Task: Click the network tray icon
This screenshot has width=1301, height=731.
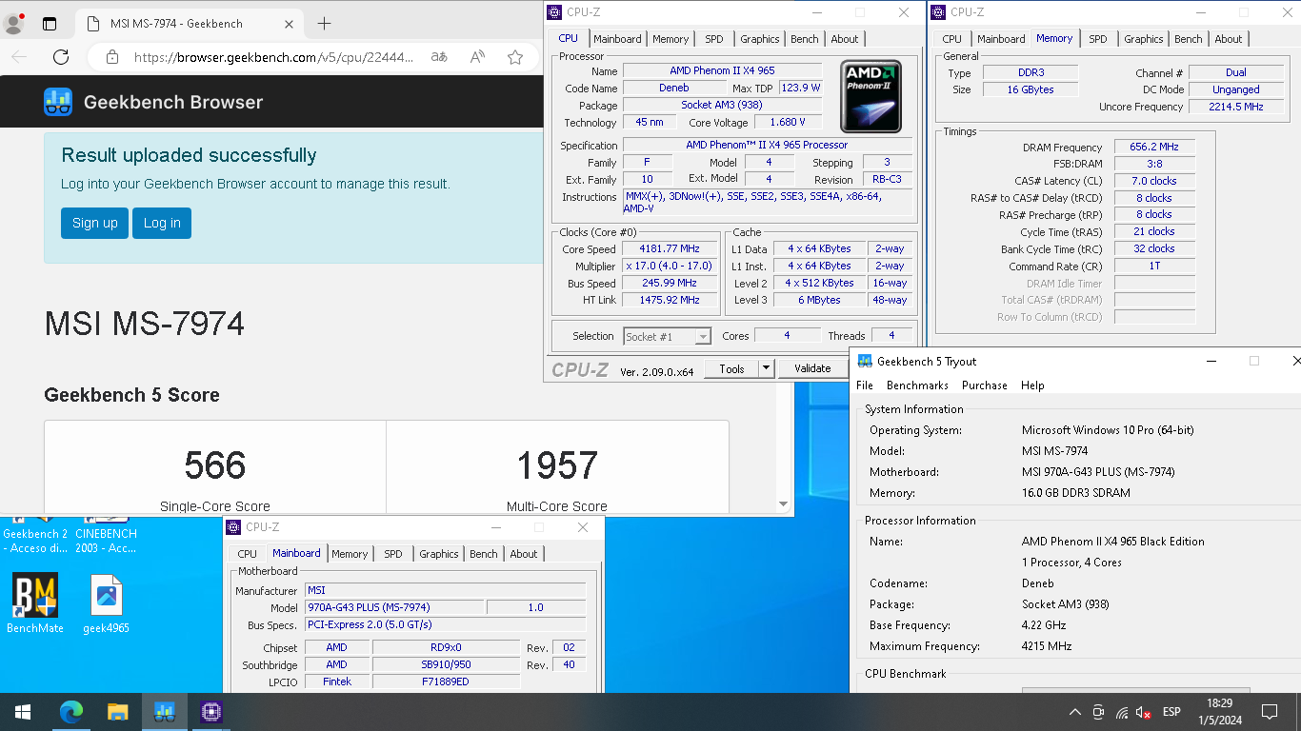Action: (1121, 712)
